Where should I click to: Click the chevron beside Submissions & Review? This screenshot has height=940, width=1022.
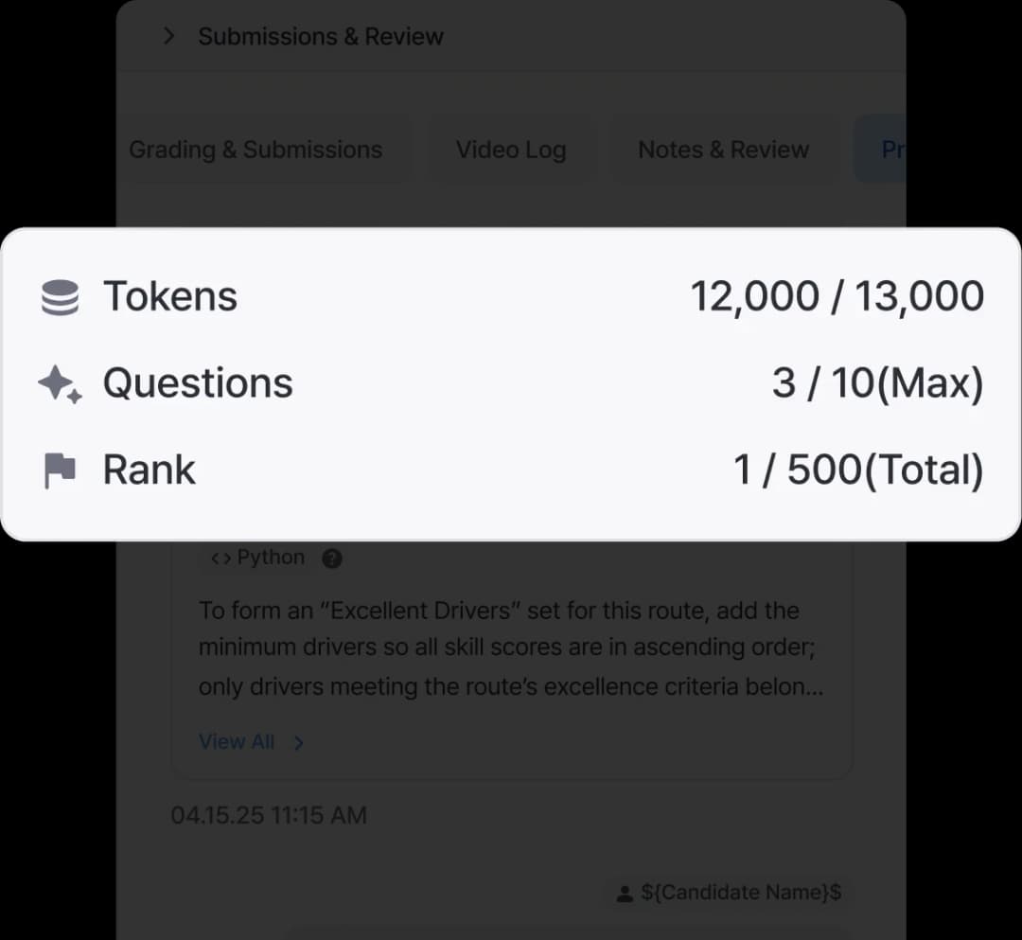(168, 36)
